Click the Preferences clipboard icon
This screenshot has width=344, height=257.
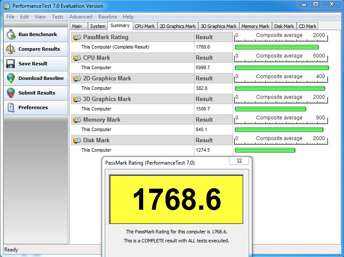click(10, 107)
